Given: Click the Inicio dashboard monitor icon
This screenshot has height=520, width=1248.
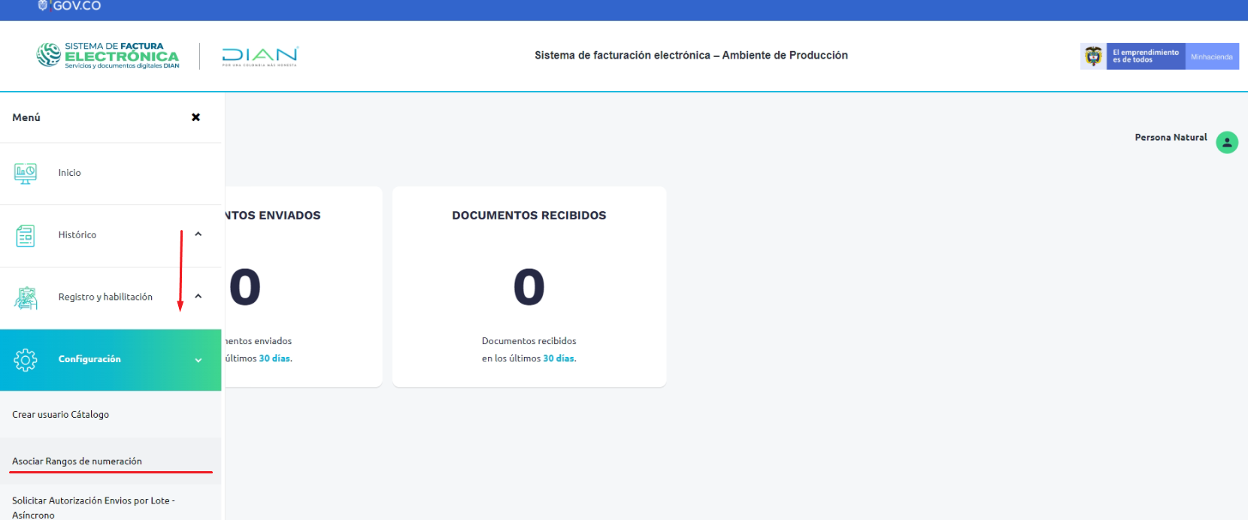Looking at the screenshot, I should coord(26,174).
